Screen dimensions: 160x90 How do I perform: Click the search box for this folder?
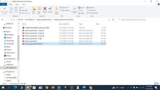click(x=137, y=20)
